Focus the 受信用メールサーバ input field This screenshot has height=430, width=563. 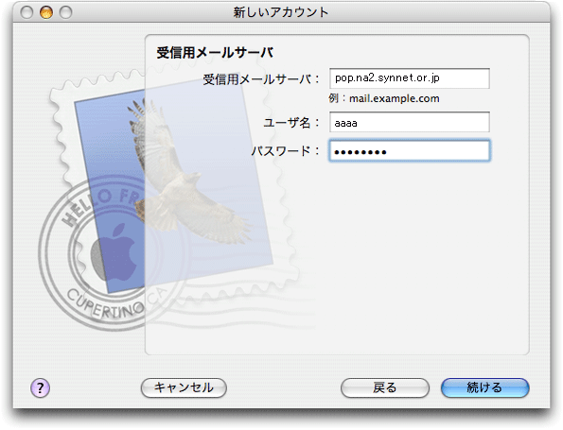coord(410,78)
